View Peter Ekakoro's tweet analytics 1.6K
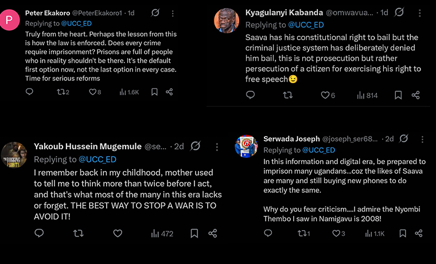Screen dimensions: 436x264 point(129,92)
